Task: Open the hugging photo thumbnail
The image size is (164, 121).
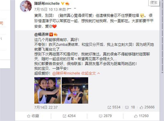Action: coord(47,90)
